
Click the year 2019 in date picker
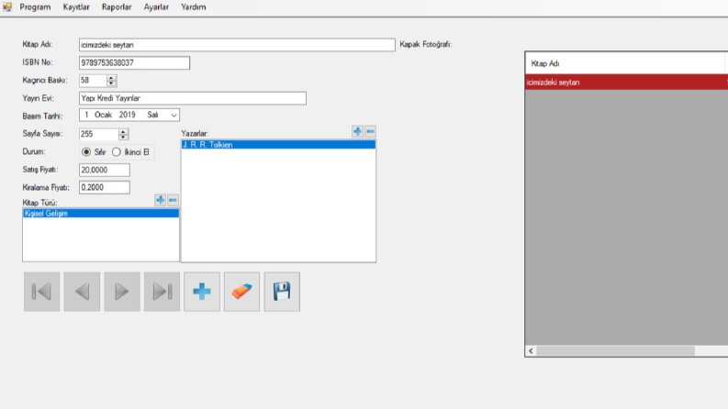click(127, 115)
